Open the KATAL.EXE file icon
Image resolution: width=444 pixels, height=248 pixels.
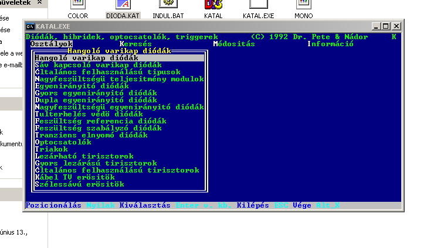point(258,4)
